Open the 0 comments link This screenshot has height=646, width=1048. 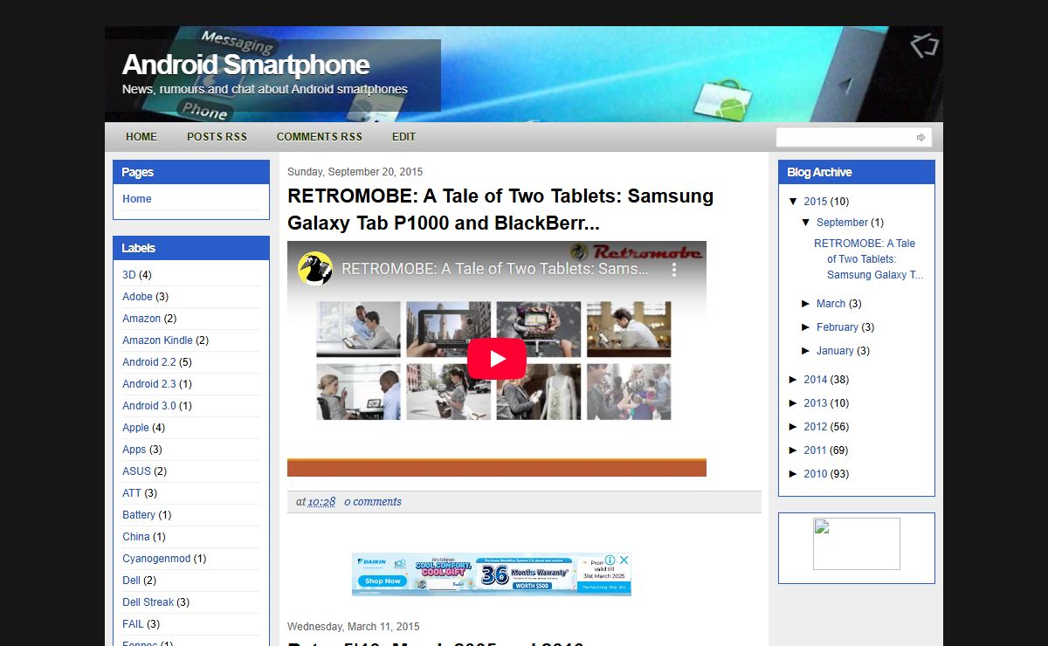coord(372,502)
